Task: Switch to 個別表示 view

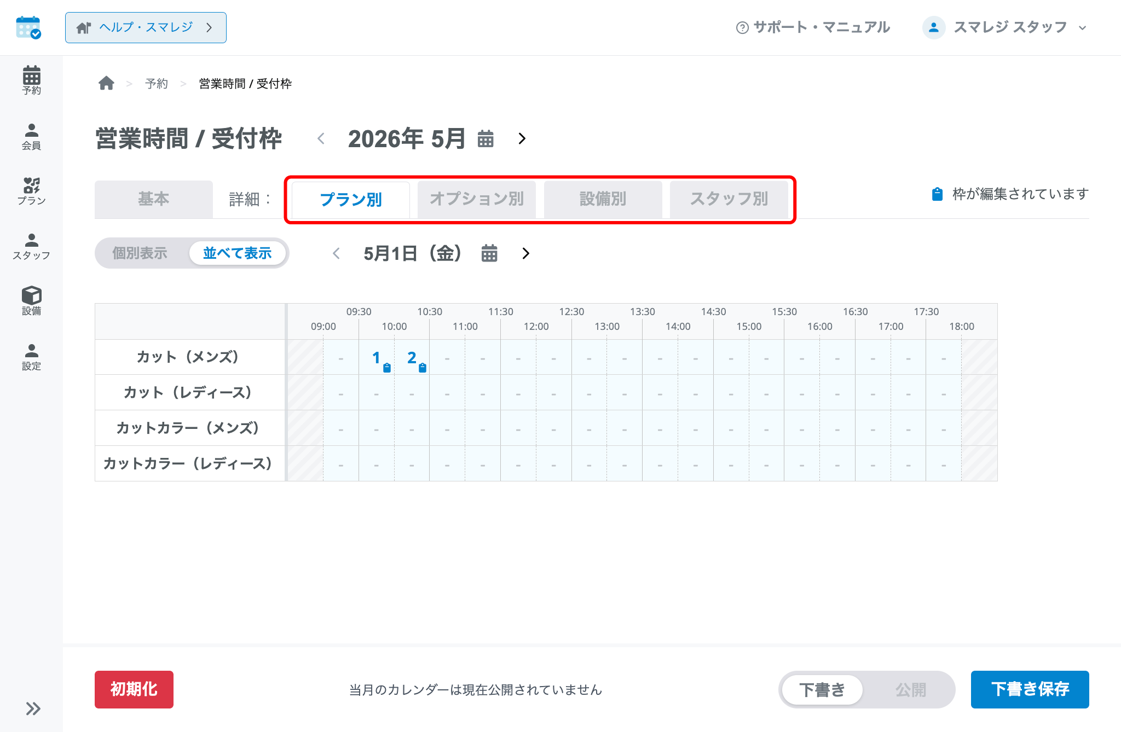Action: [x=140, y=253]
